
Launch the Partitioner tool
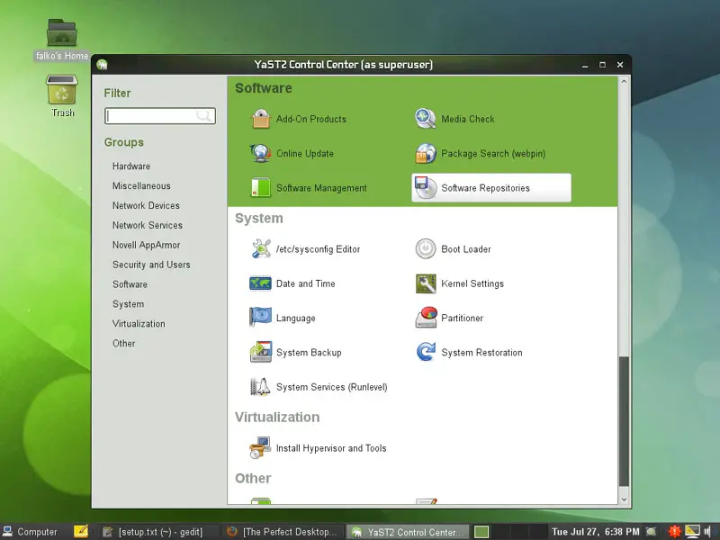(449, 318)
